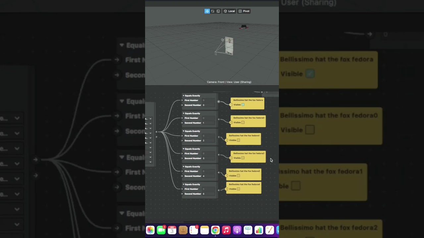424x238 pixels.
Task: Select the fedora hat in the viewport
Action: point(244,27)
